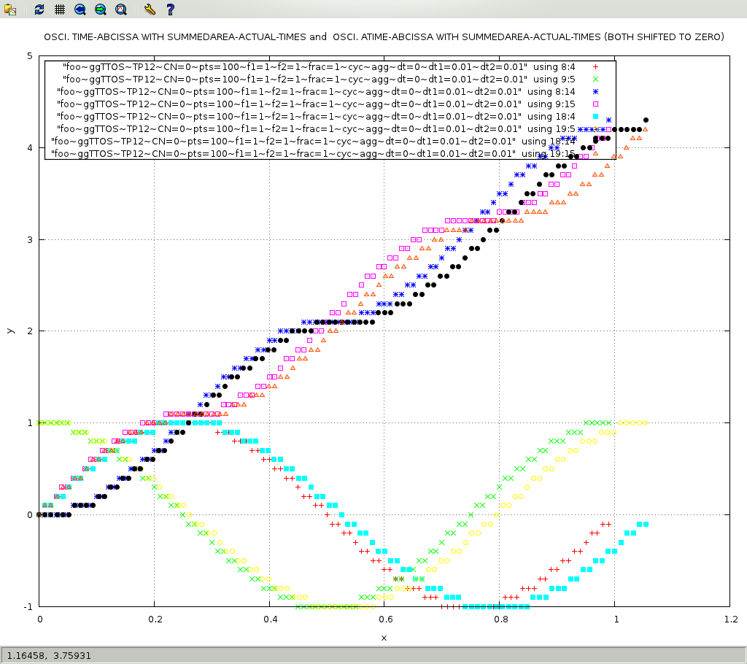This screenshot has width=747, height=664.
Task: Click the 0.6 tick label on x axis
Action: (384, 619)
